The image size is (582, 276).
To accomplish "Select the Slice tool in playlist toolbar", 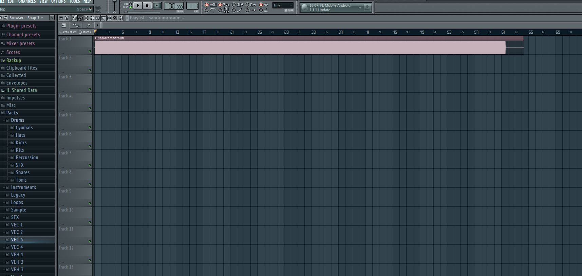I will tap(104, 18).
